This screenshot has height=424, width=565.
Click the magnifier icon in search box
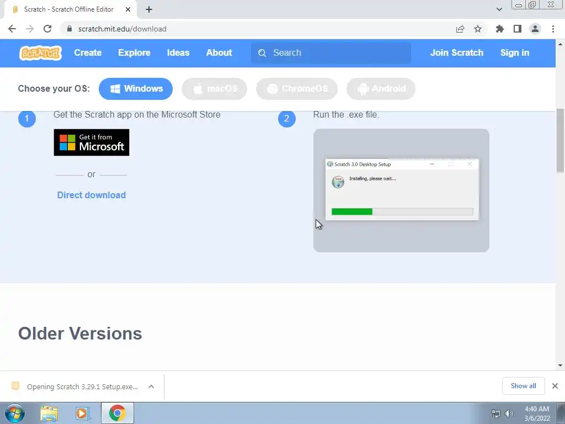[x=262, y=53]
